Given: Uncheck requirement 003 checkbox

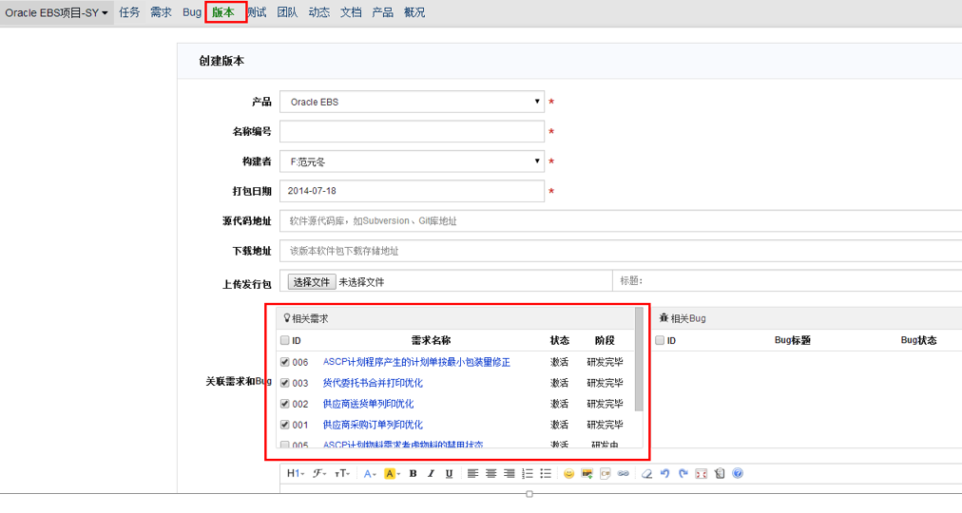Looking at the screenshot, I should point(285,383).
